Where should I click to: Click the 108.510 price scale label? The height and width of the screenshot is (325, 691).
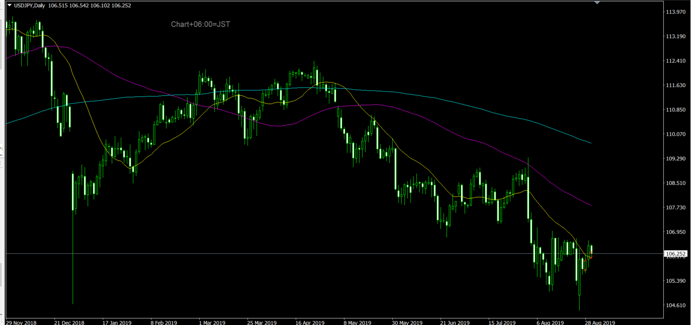[676, 183]
